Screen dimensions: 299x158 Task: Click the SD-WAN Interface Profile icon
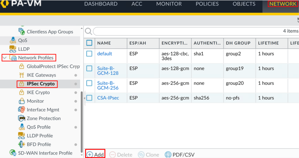click(13, 153)
